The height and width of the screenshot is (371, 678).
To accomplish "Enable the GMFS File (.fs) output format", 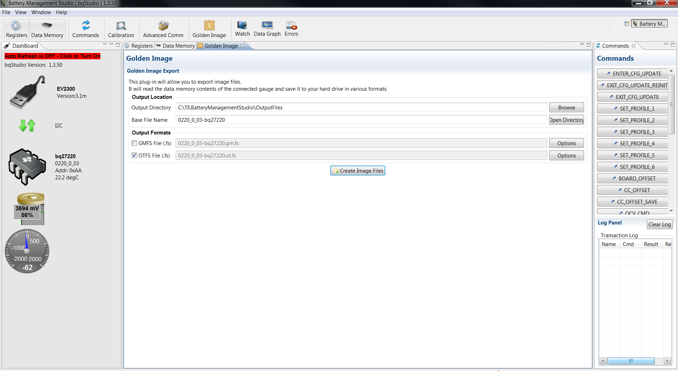I will click(134, 143).
